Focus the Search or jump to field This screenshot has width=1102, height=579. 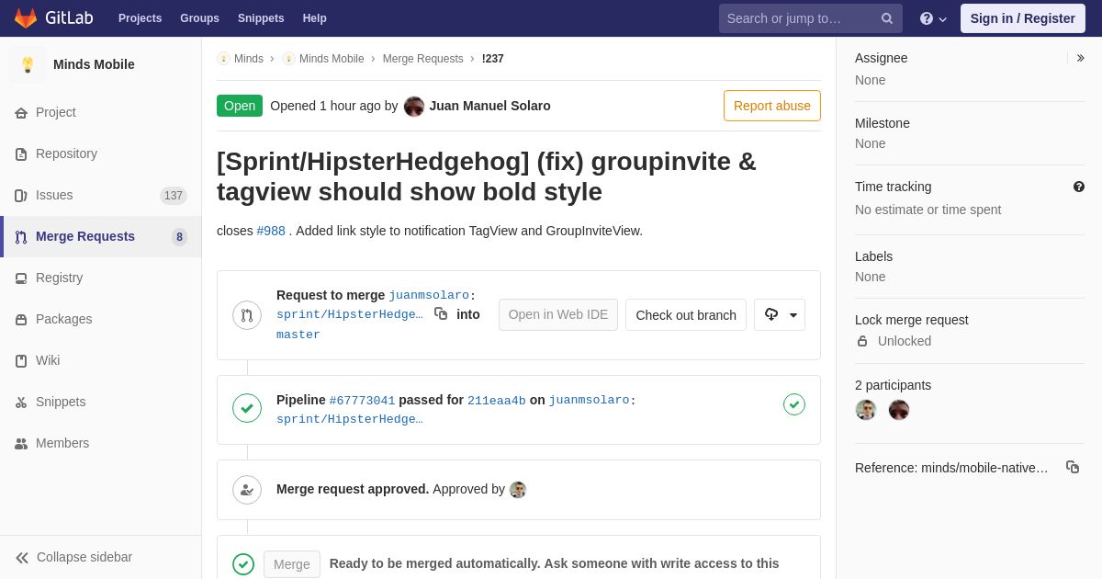811,18
